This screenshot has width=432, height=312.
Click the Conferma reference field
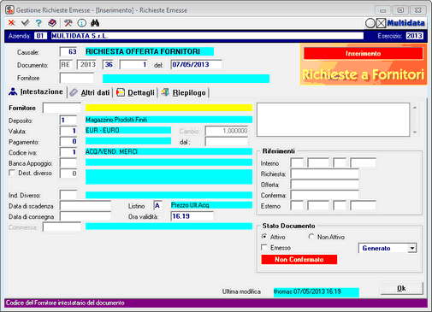(324, 195)
